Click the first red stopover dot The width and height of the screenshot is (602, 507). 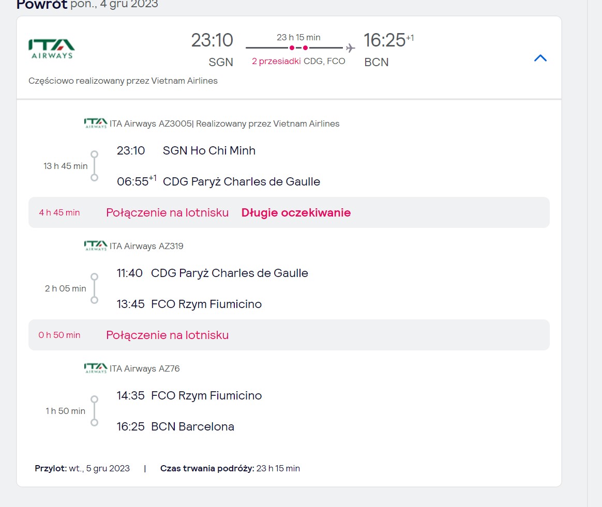292,48
